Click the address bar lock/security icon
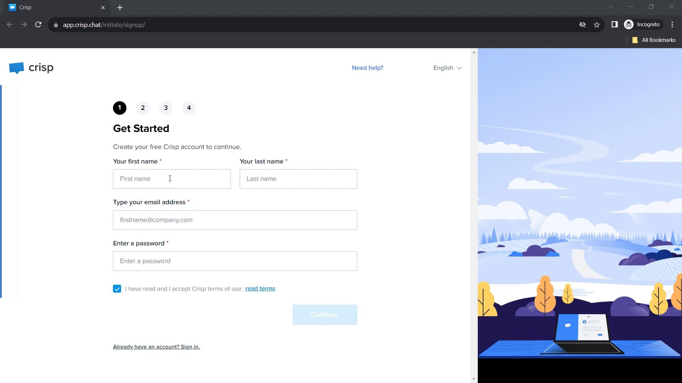This screenshot has width=682, height=383. click(56, 25)
